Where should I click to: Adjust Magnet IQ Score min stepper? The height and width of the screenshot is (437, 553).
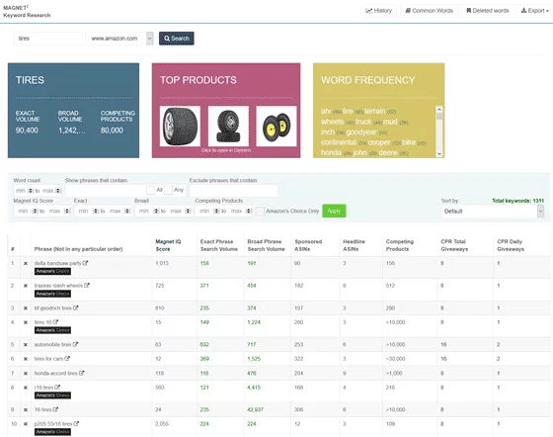(x=35, y=212)
